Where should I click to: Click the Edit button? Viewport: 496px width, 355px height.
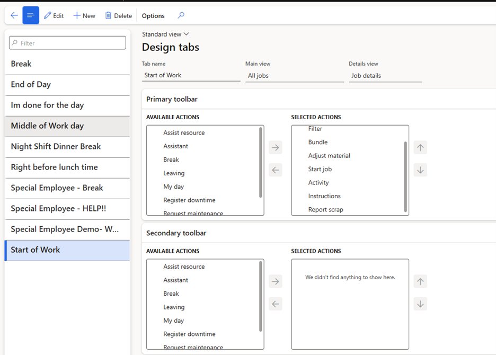click(x=54, y=15)
